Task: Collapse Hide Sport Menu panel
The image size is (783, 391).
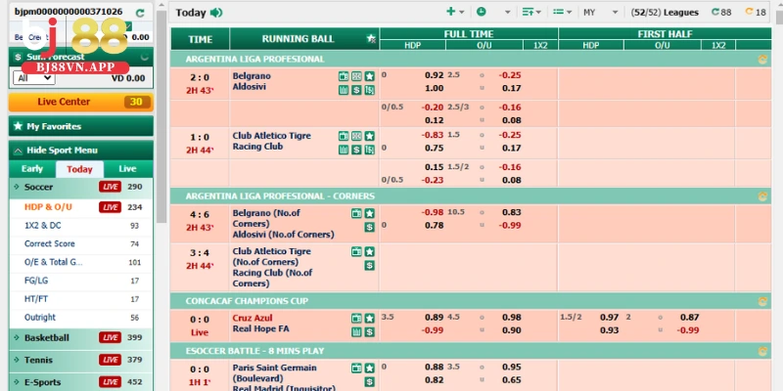Action: pos(81,151)
